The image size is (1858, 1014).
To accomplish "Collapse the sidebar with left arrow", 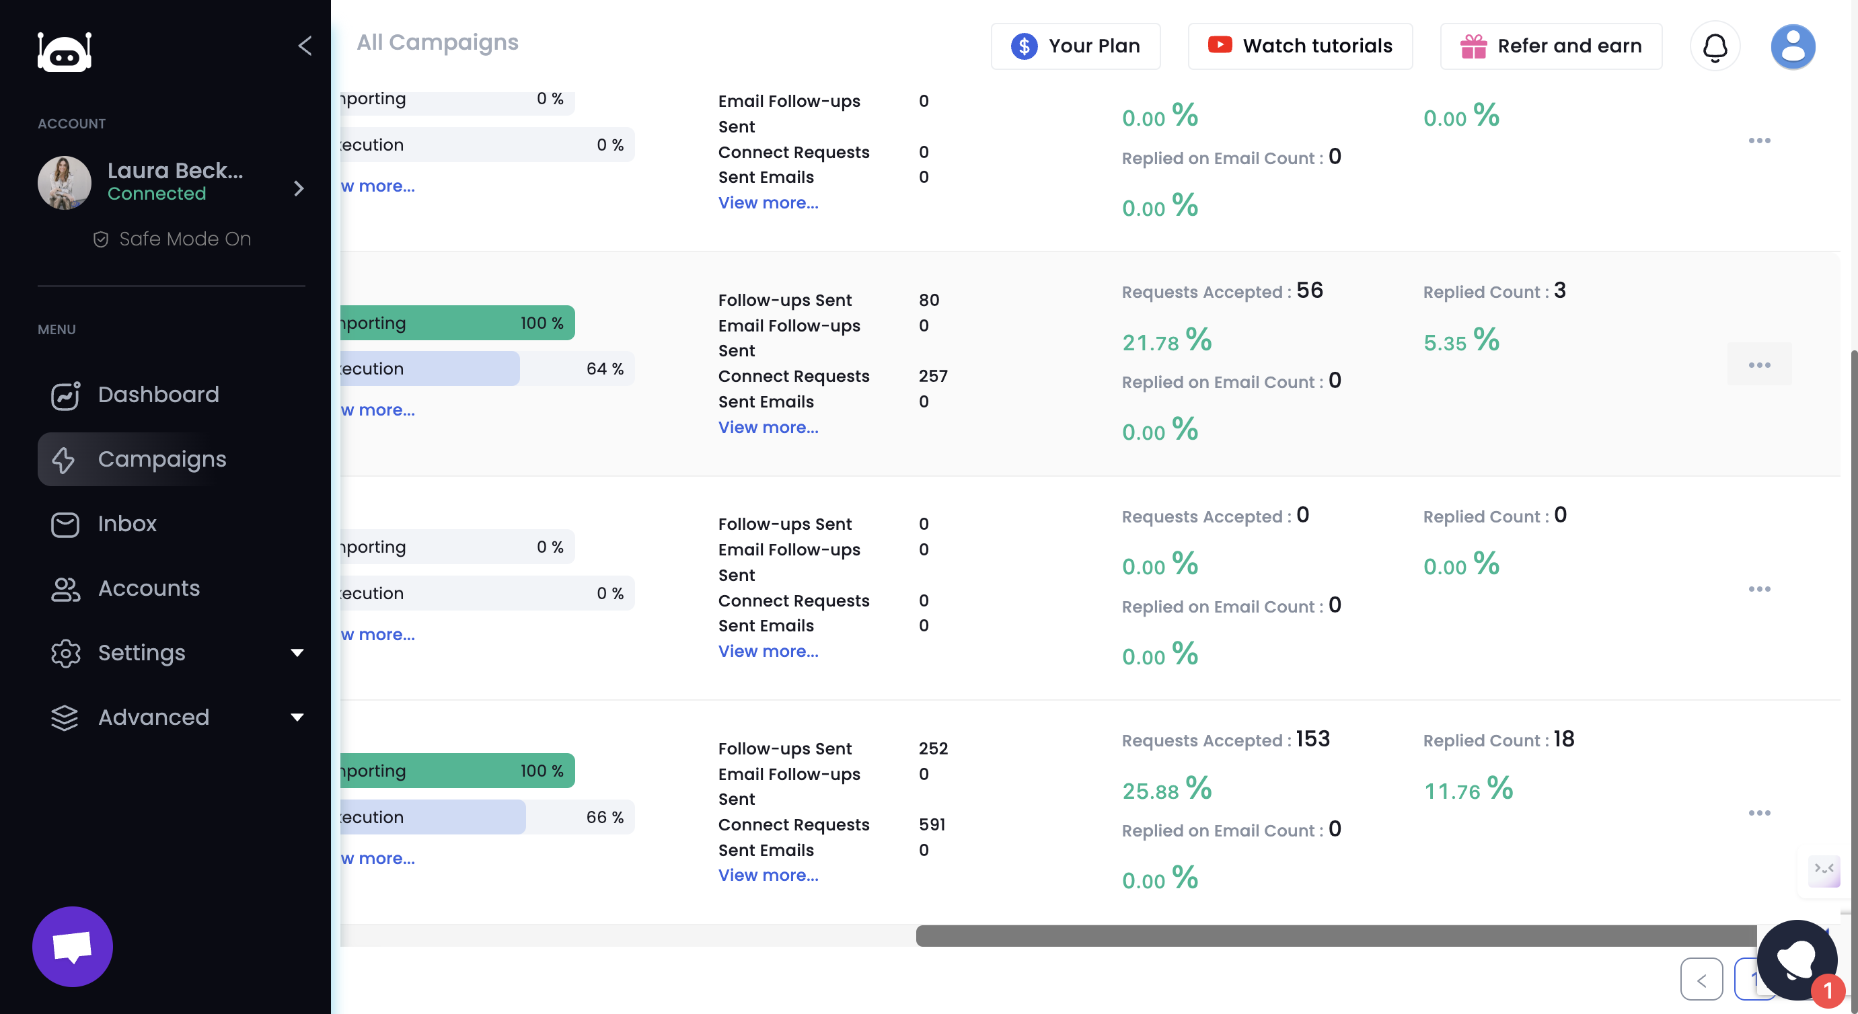I will pyautogui.click(x=304, y=46).
